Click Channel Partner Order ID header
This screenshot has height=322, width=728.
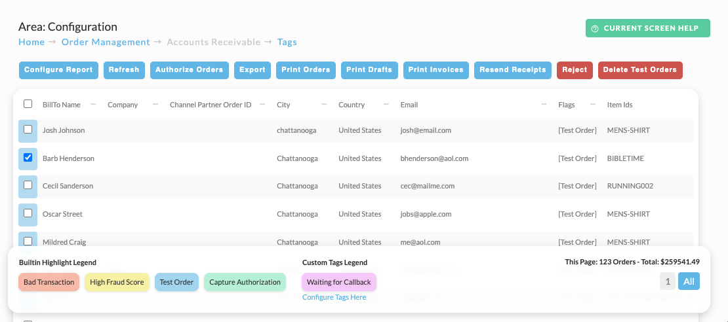(x=211, y=105)
